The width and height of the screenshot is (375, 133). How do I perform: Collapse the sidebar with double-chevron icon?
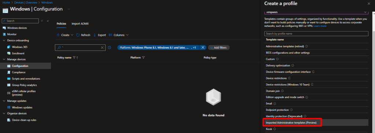coord(48,21)
